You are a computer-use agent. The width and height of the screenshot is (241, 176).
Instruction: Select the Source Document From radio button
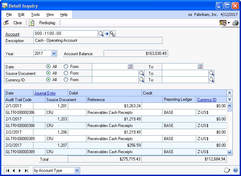[x=66, y=73]
